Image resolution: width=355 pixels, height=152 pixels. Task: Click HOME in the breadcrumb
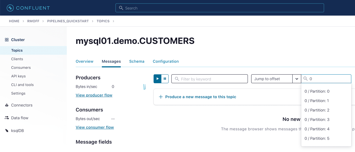coord(14,21)
